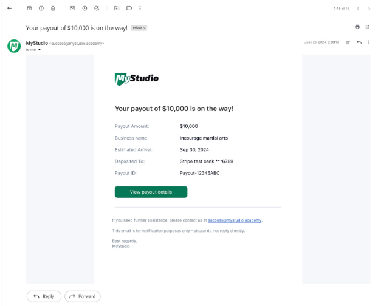
Task: Remove the Inbox label from subject
Action: 144,28
